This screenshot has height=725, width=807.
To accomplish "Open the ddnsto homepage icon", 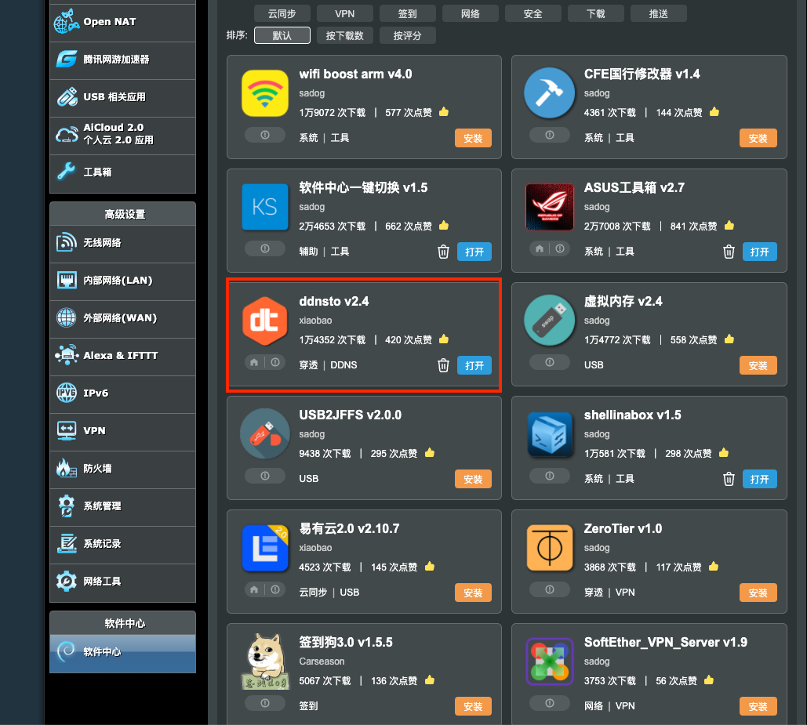I will tap(254, 362).
